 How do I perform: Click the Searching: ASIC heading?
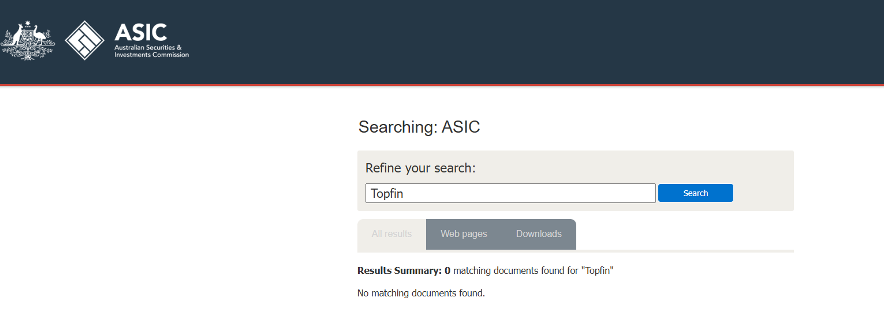(x=419, y=127)
